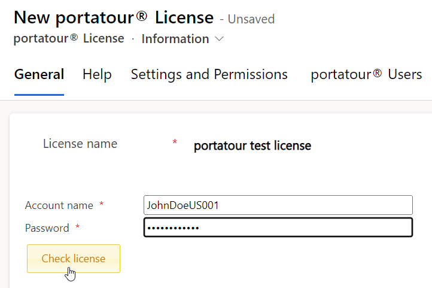This screenshot has width=432, height=288.
Task: Click the 'portatour® License' entity type text
Action: point(69,39)
